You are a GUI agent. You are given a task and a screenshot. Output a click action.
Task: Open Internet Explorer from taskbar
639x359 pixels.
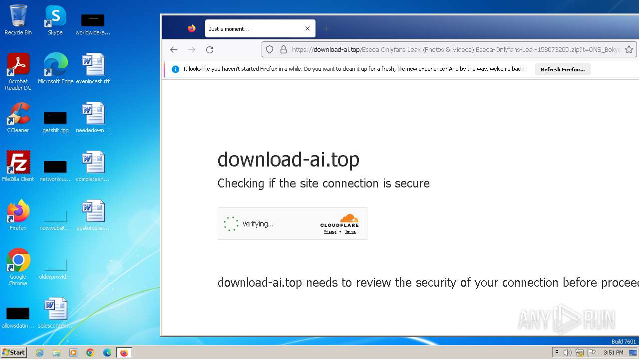[39, 353]
